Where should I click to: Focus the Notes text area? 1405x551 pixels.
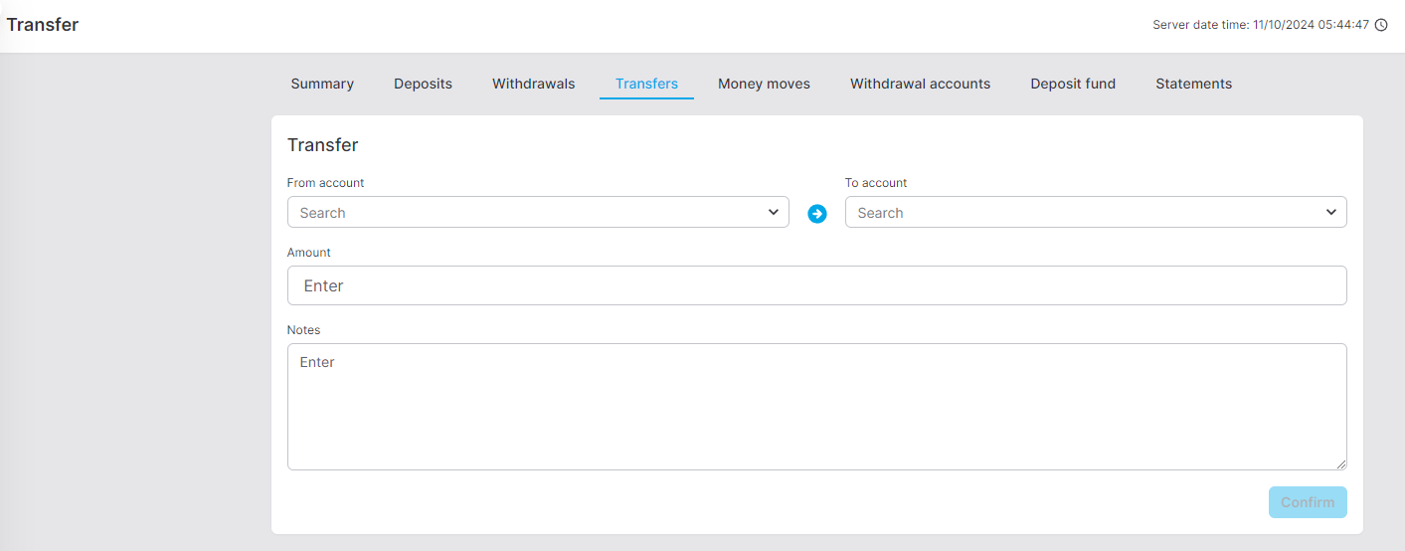pos(817,407)
